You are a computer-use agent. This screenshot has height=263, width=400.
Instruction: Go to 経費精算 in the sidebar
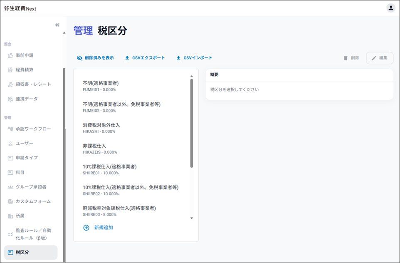[x=25, y=70]
